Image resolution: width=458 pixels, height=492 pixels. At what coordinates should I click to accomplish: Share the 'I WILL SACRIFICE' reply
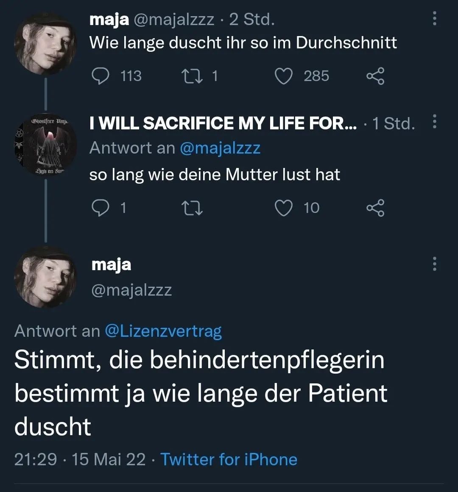(x=375, y=207)
